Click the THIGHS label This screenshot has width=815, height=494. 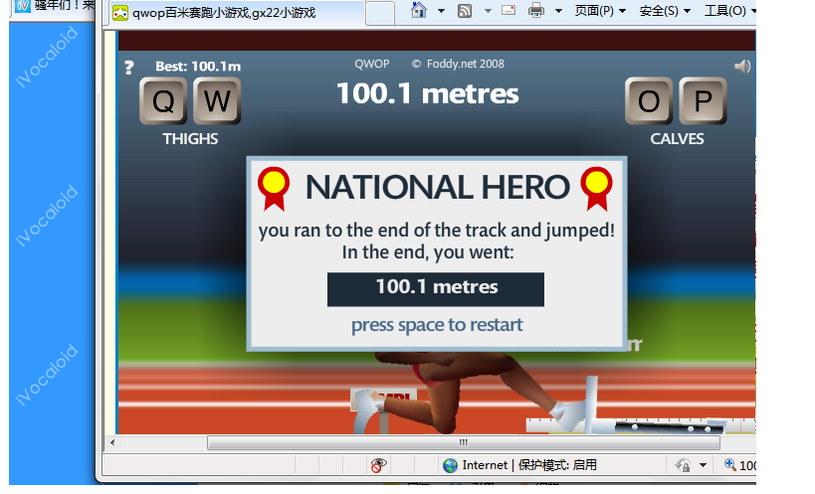(x=190, y=139)
